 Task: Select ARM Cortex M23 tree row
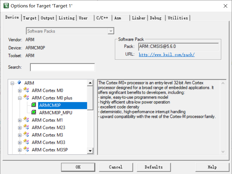[48, 128]
